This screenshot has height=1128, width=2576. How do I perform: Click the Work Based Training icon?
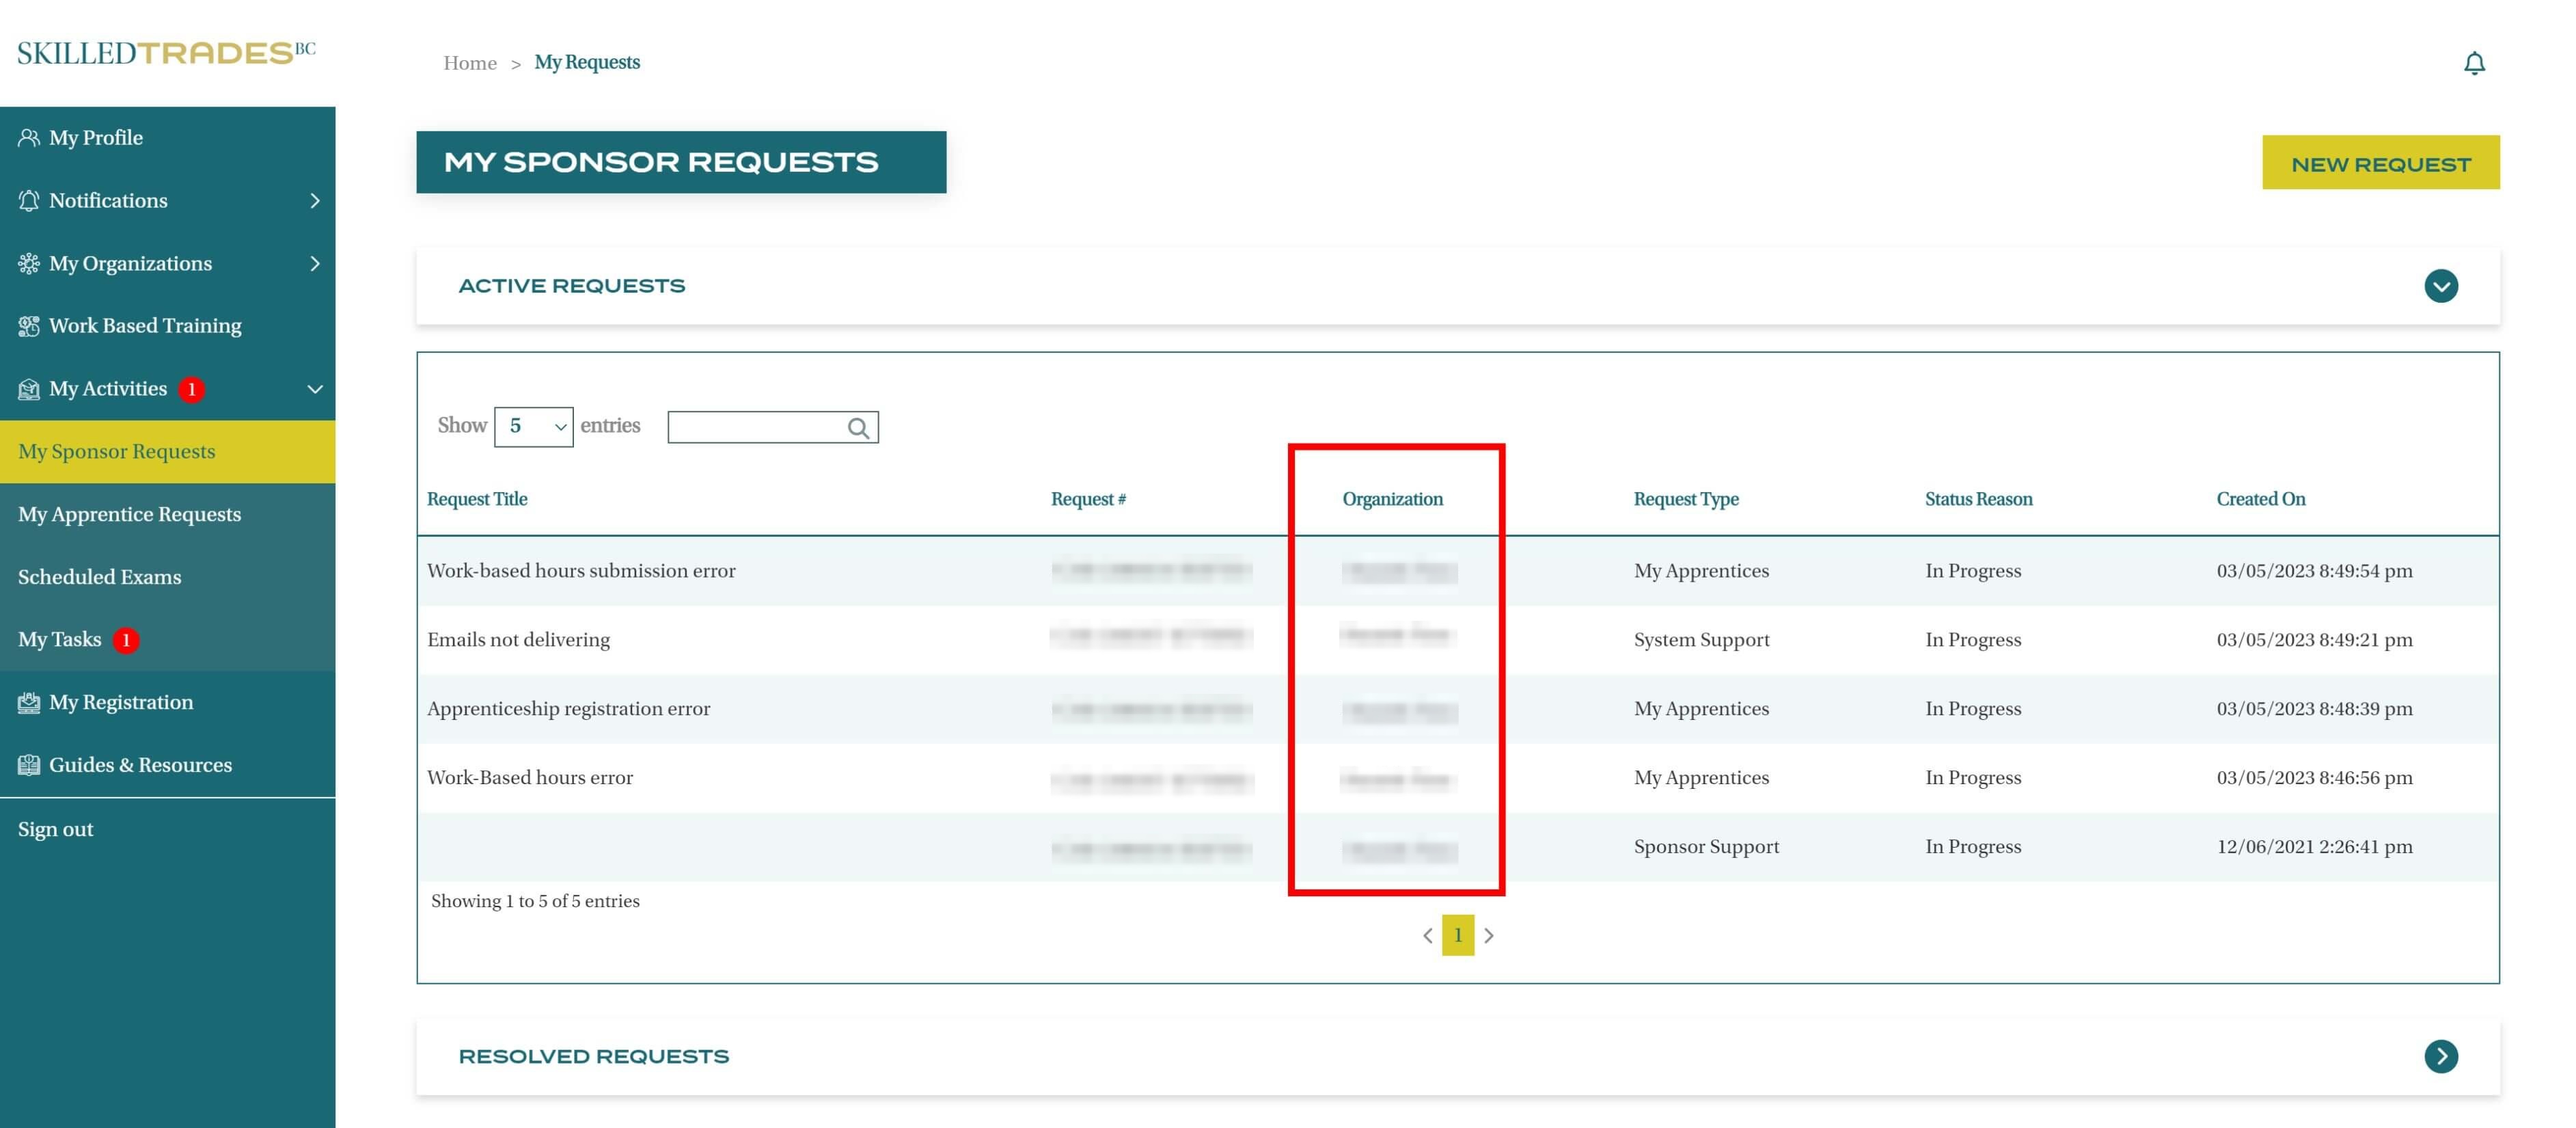(28, 326)
